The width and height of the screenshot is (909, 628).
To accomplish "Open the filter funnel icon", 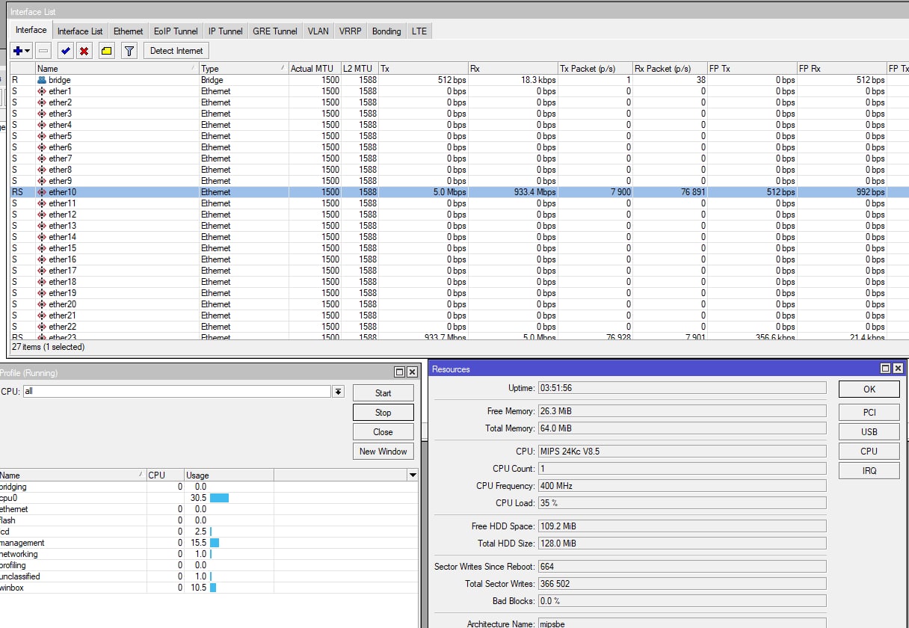I will click(x=129, y=51).
